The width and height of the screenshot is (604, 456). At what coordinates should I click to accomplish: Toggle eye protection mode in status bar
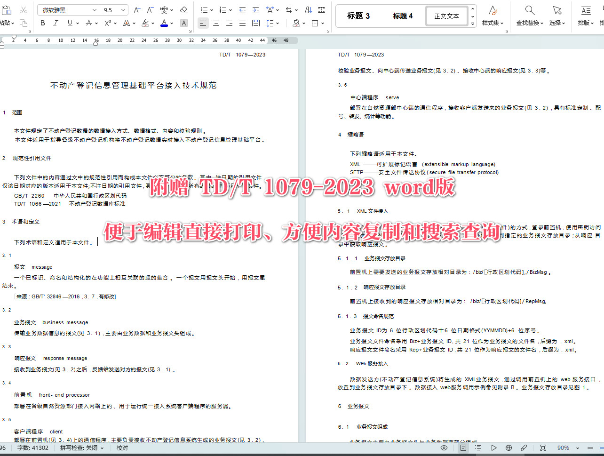click(444, 448)
